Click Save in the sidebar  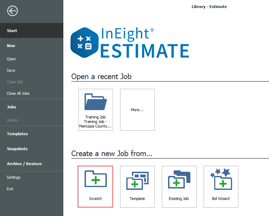[11, 70]
